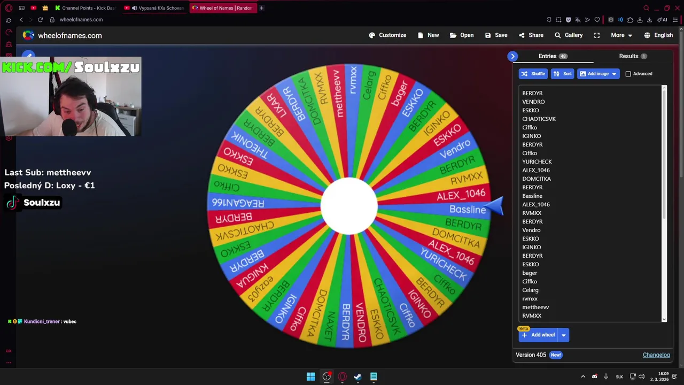Take a snapshot with capture icon
The image size is (684, 385).
point(558,20)
